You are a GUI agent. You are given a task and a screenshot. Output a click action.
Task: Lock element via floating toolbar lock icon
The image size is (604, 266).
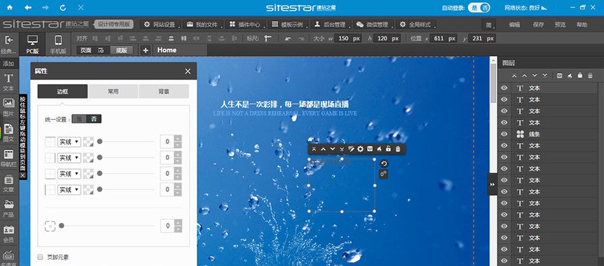(x=388, y=149)
